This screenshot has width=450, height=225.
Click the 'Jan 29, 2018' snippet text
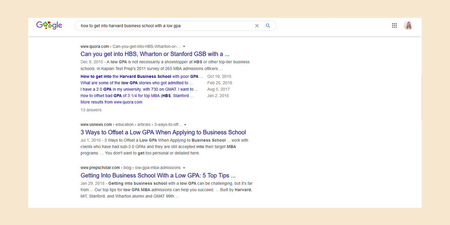(x=93, y=183)
